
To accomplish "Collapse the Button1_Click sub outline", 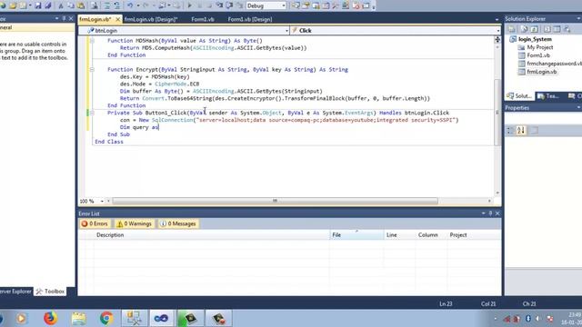I will pos(92,113).
